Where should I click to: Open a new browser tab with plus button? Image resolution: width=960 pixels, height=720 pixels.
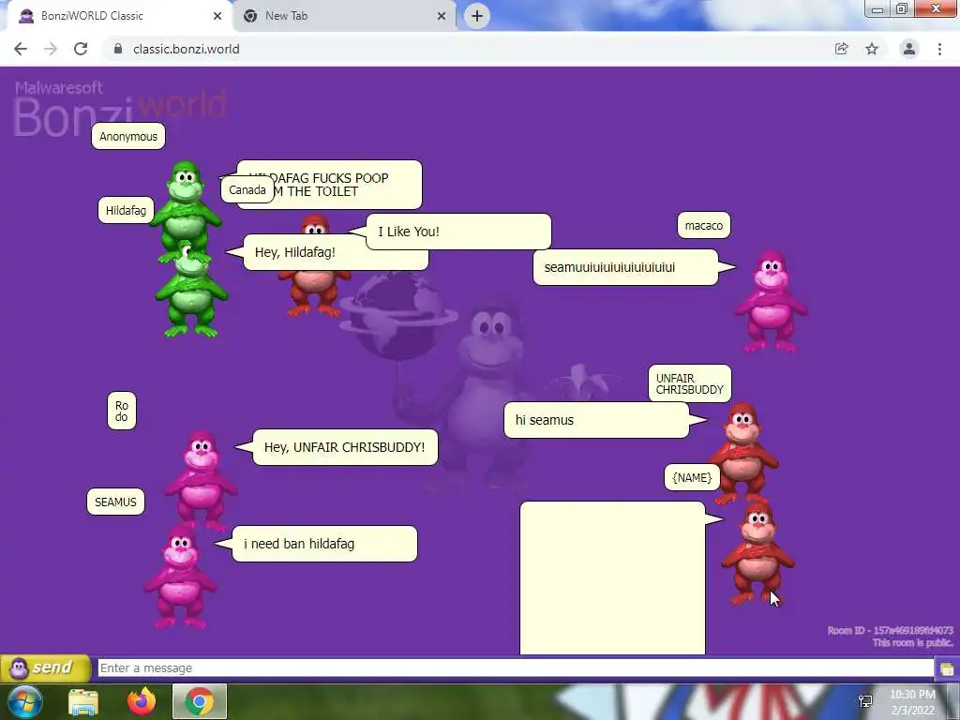(477, 16)
